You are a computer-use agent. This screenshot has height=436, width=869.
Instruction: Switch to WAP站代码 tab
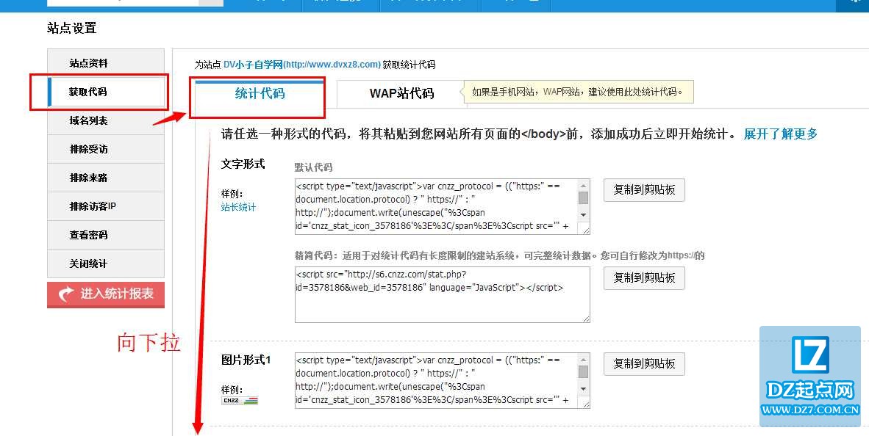pyautogui.click(x=401, y=94)
